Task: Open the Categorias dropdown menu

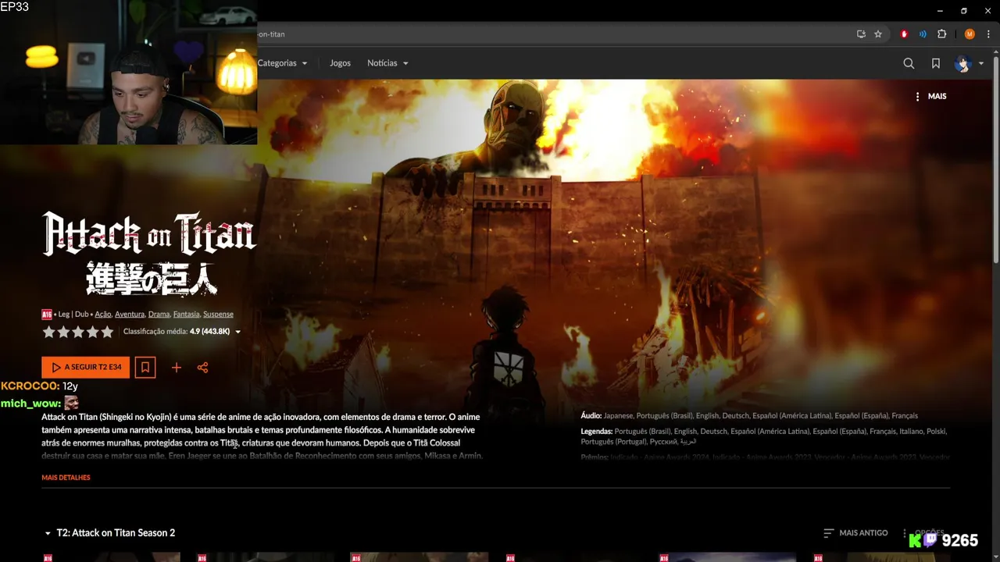Action: (x=283, y=63)
